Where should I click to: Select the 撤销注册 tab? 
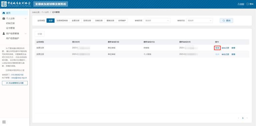(110, 21)
